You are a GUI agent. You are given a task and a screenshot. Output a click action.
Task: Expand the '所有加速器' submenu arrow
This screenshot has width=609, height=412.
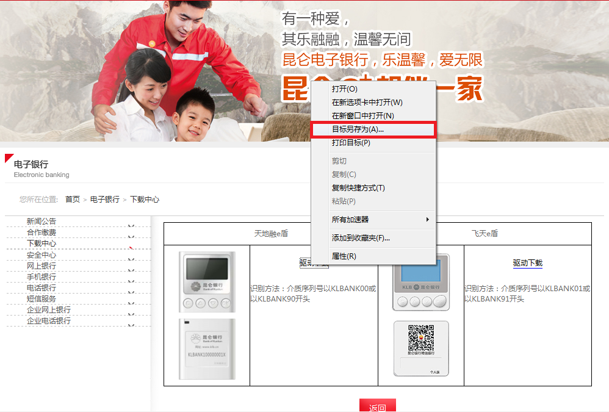point(427,220)
